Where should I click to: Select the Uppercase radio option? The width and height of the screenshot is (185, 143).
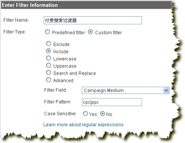pos(48,65)
